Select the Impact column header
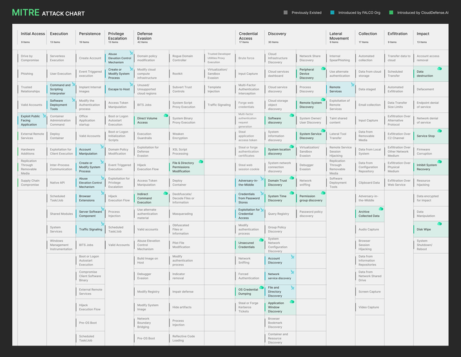461x357 pixels. click(423, 34)
